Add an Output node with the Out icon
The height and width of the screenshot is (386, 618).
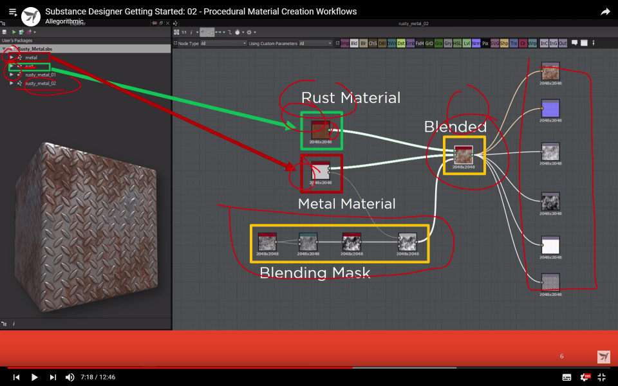coord(563,43)
